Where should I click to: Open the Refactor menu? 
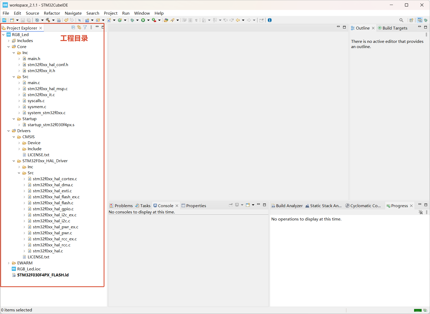pos(52,13)
